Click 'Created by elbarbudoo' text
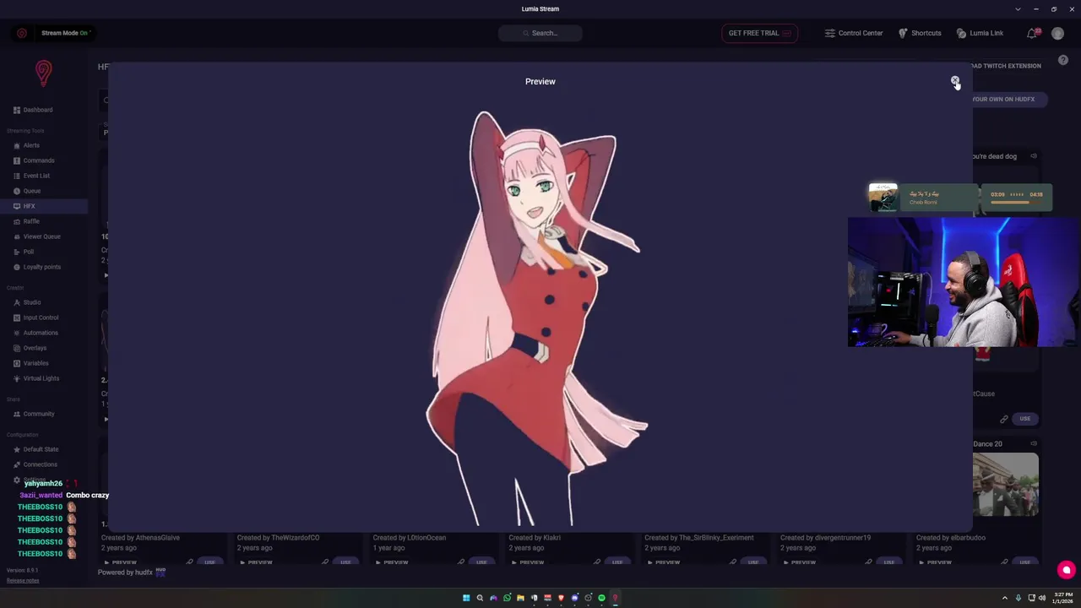 (951, 538)
